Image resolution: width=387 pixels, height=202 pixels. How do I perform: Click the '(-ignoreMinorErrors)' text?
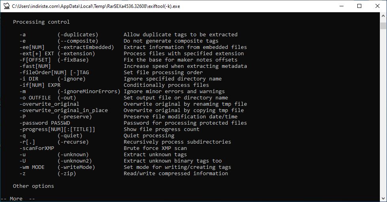click(89, 92)
